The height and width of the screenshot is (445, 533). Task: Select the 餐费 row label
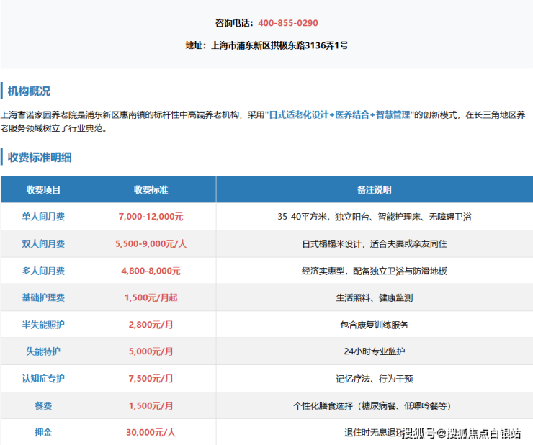pos(43,406)
